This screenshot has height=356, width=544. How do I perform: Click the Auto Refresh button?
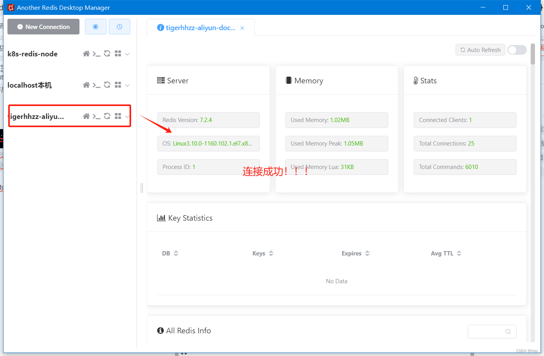coord(480,50)
